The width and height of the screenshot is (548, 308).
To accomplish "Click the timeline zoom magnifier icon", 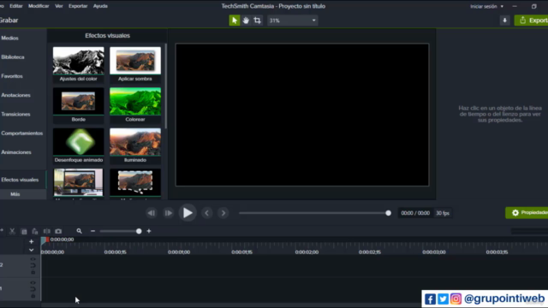I will click(80, 231).
